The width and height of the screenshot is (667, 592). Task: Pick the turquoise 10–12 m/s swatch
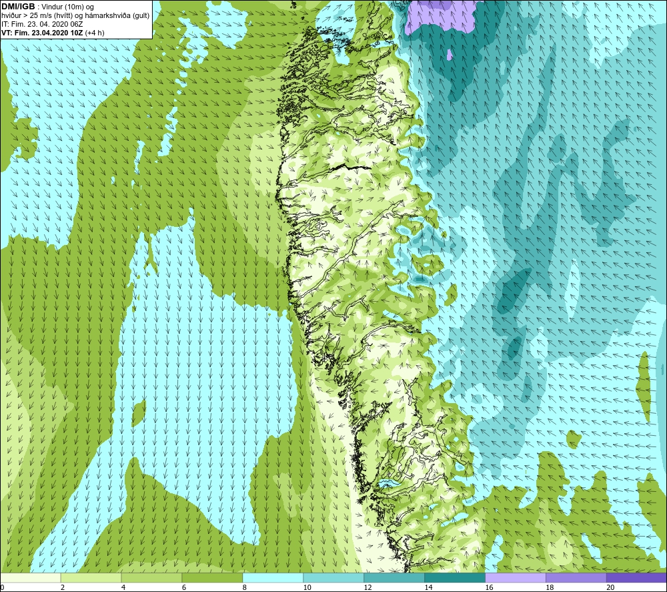(333, 577)
